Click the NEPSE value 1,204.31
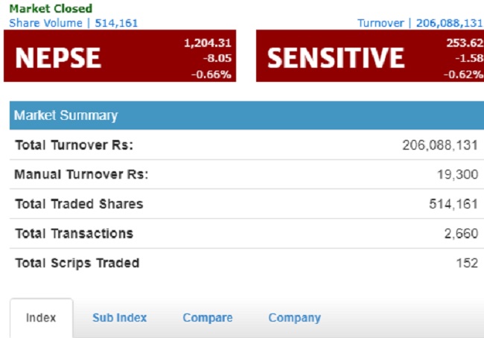Viewport: 484px width, 338px height. pyautogui.click(x=208, y=43)
